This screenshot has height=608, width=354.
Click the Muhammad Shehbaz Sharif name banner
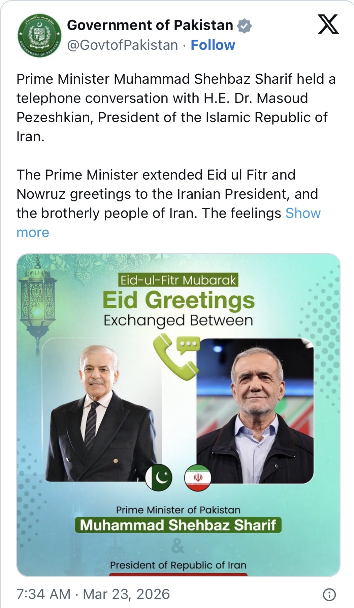(x=178, y=525)
